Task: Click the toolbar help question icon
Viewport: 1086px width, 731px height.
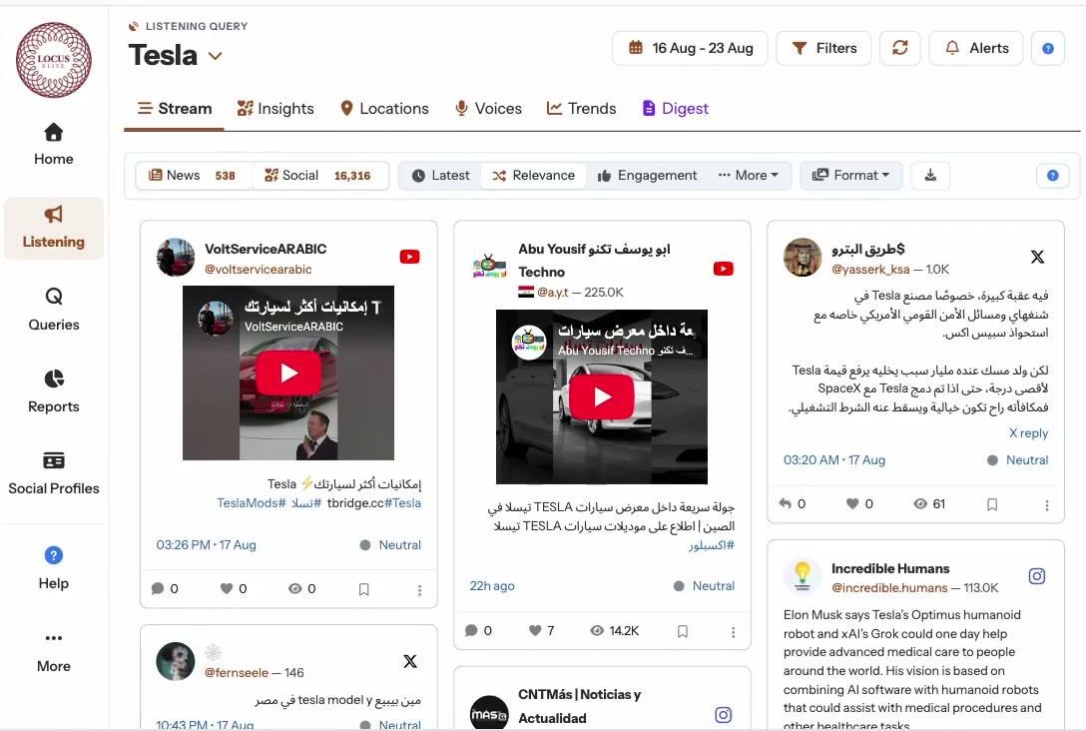Action: pos(1053,176)
